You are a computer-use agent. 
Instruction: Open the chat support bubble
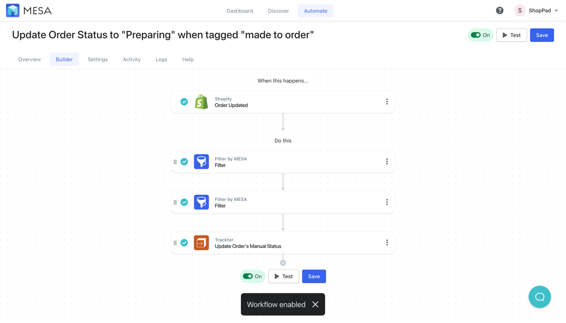540,297
